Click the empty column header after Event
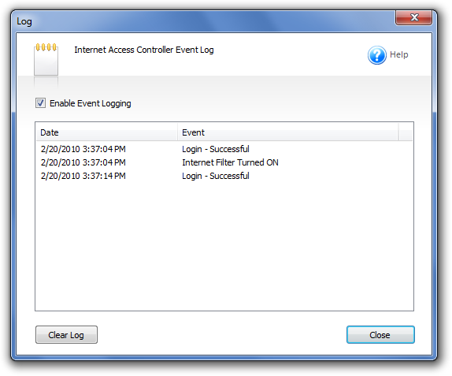452x376 pixels. coord(406,132)
